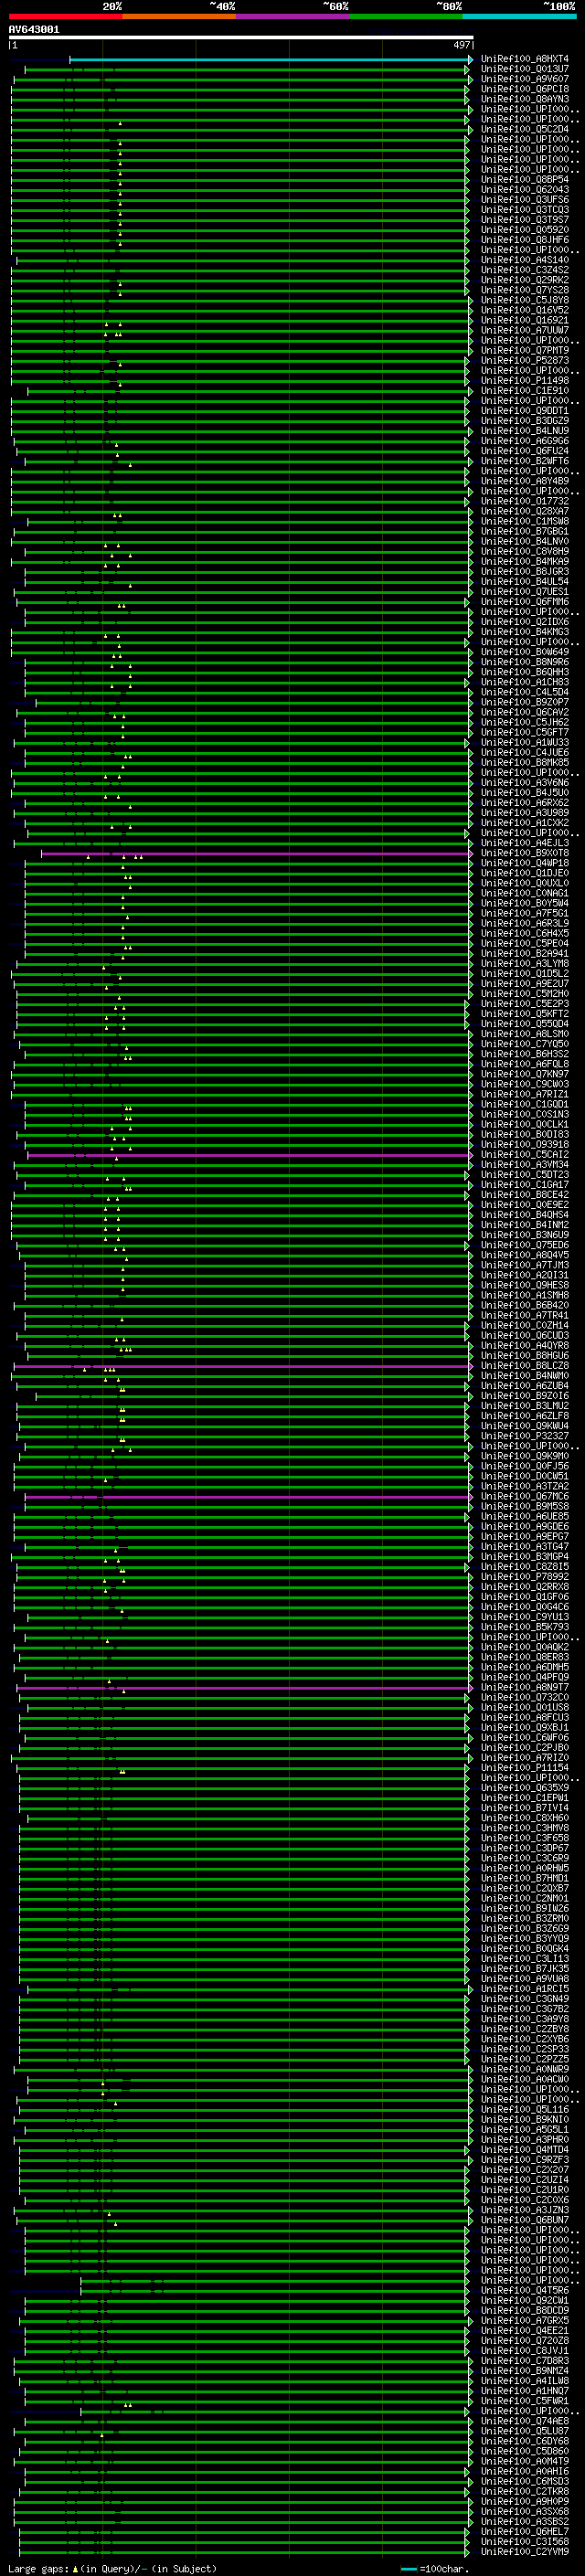The image size is (585, 2576).
Task: Select hit label UniRef100_A3VM34
Action: (525, 1165)
